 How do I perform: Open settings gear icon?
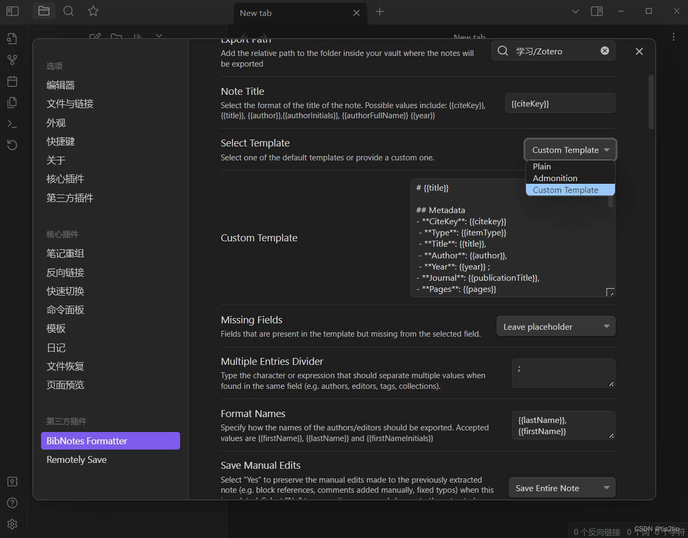point(12,524)
